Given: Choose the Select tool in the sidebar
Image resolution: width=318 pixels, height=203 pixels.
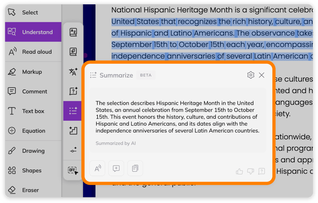Looking at the screenshot, I should click(x=33, y=12).
